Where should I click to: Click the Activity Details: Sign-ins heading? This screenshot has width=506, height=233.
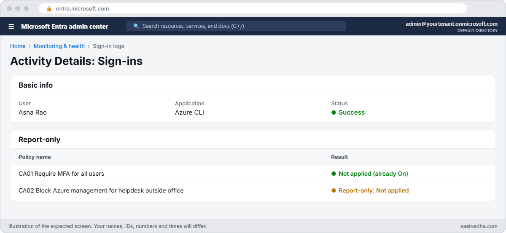point(76,61)
